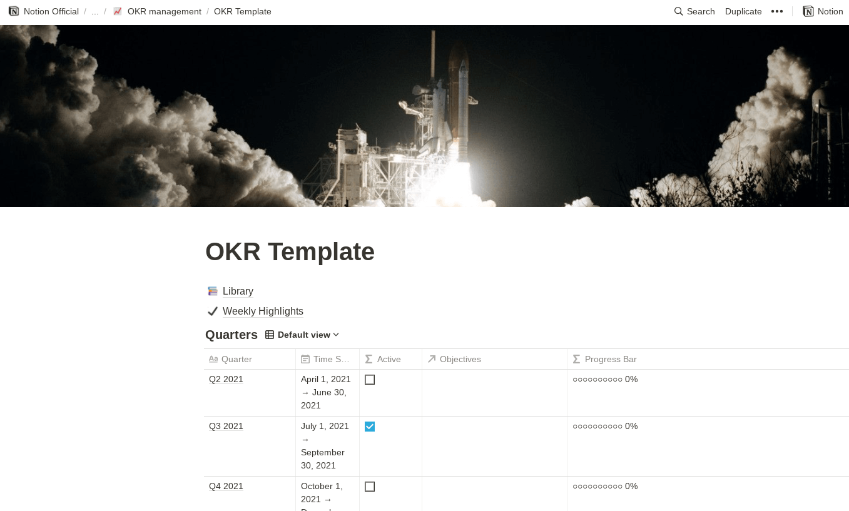849x511 pixels.
Task: Click the Notion link at top right
Action: [823, 11]
